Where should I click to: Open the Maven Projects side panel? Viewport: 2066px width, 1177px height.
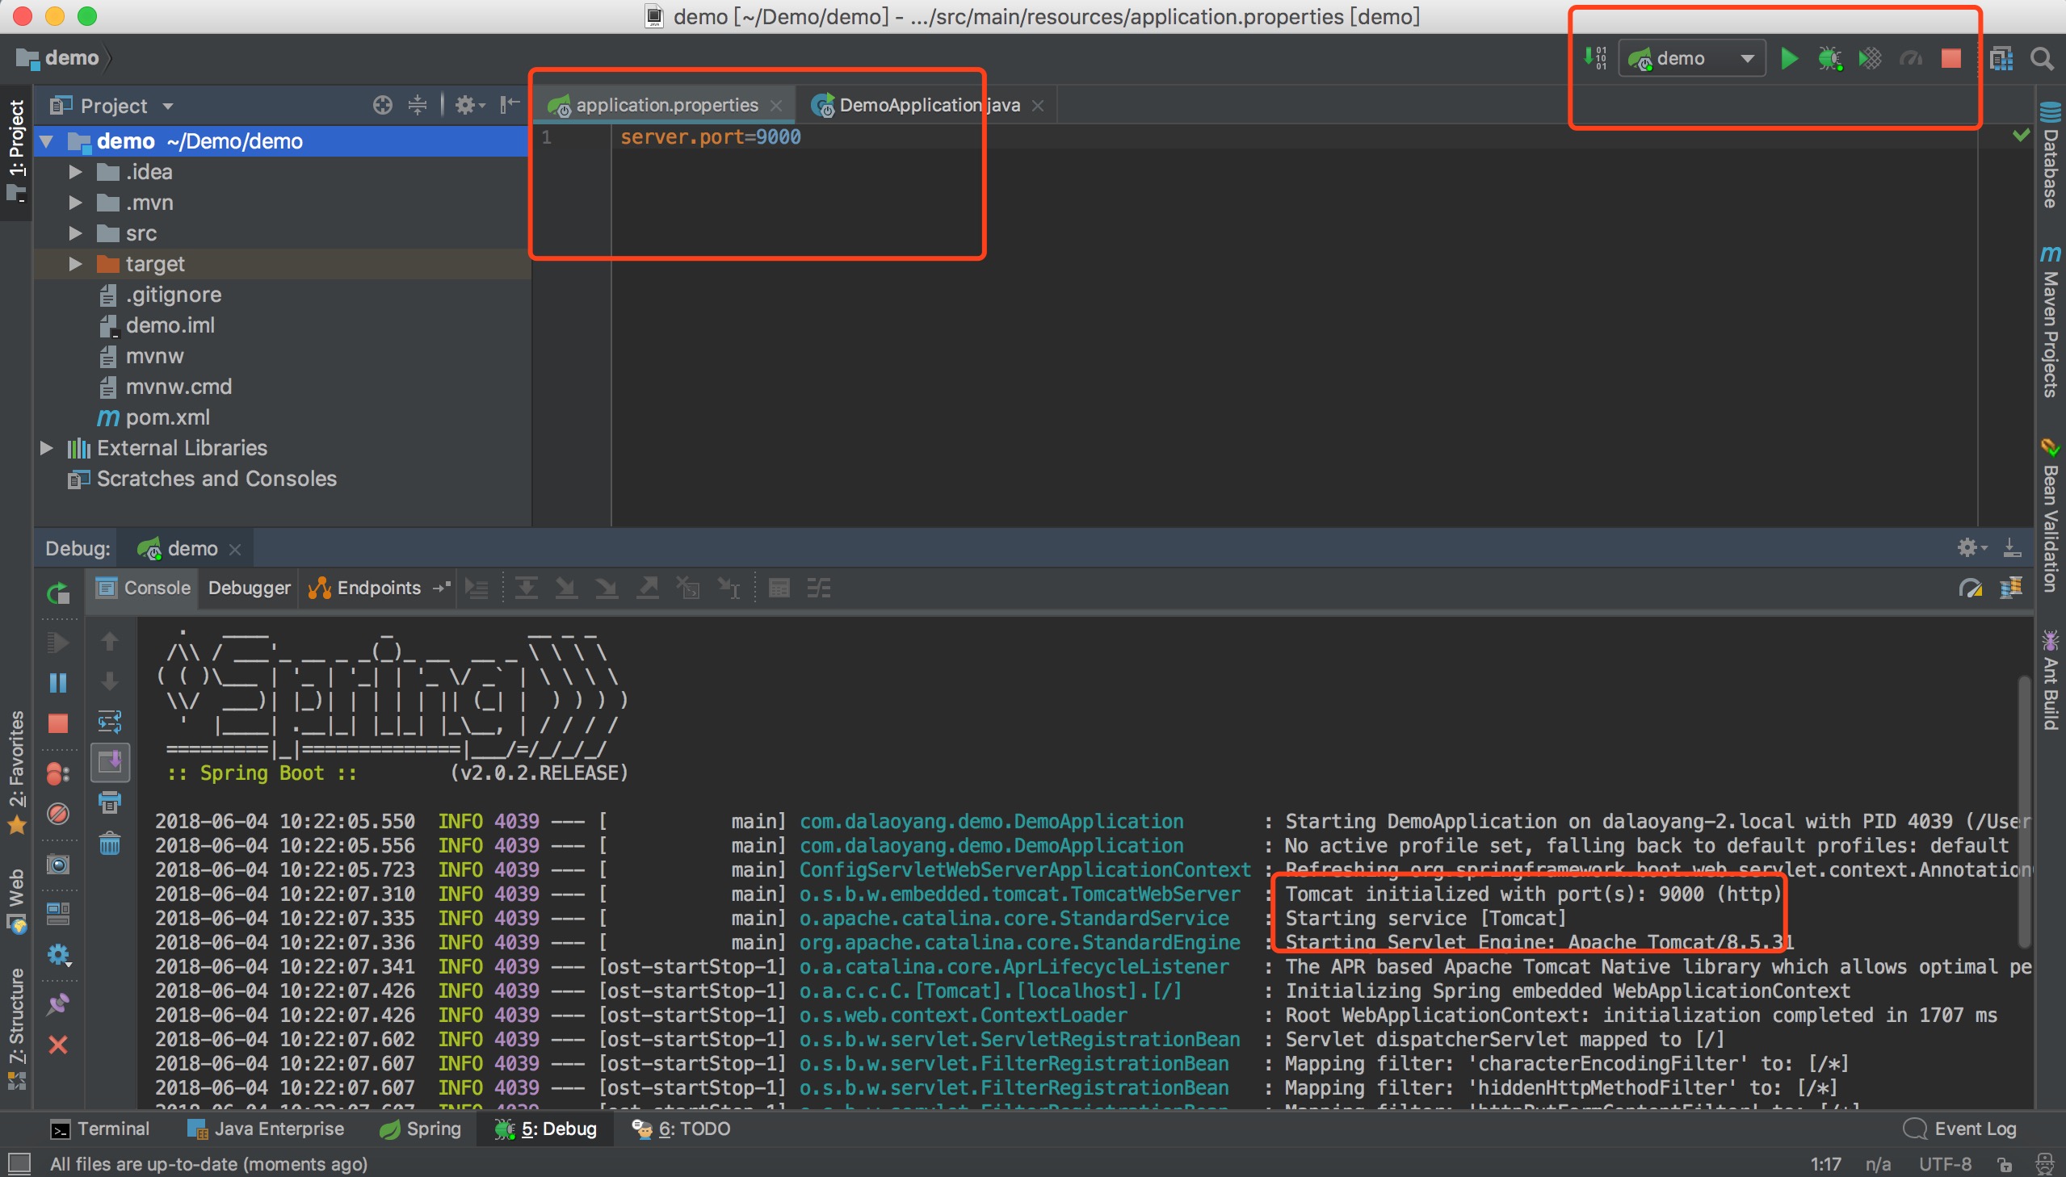pyautogui.click(x=2050, y=324)
